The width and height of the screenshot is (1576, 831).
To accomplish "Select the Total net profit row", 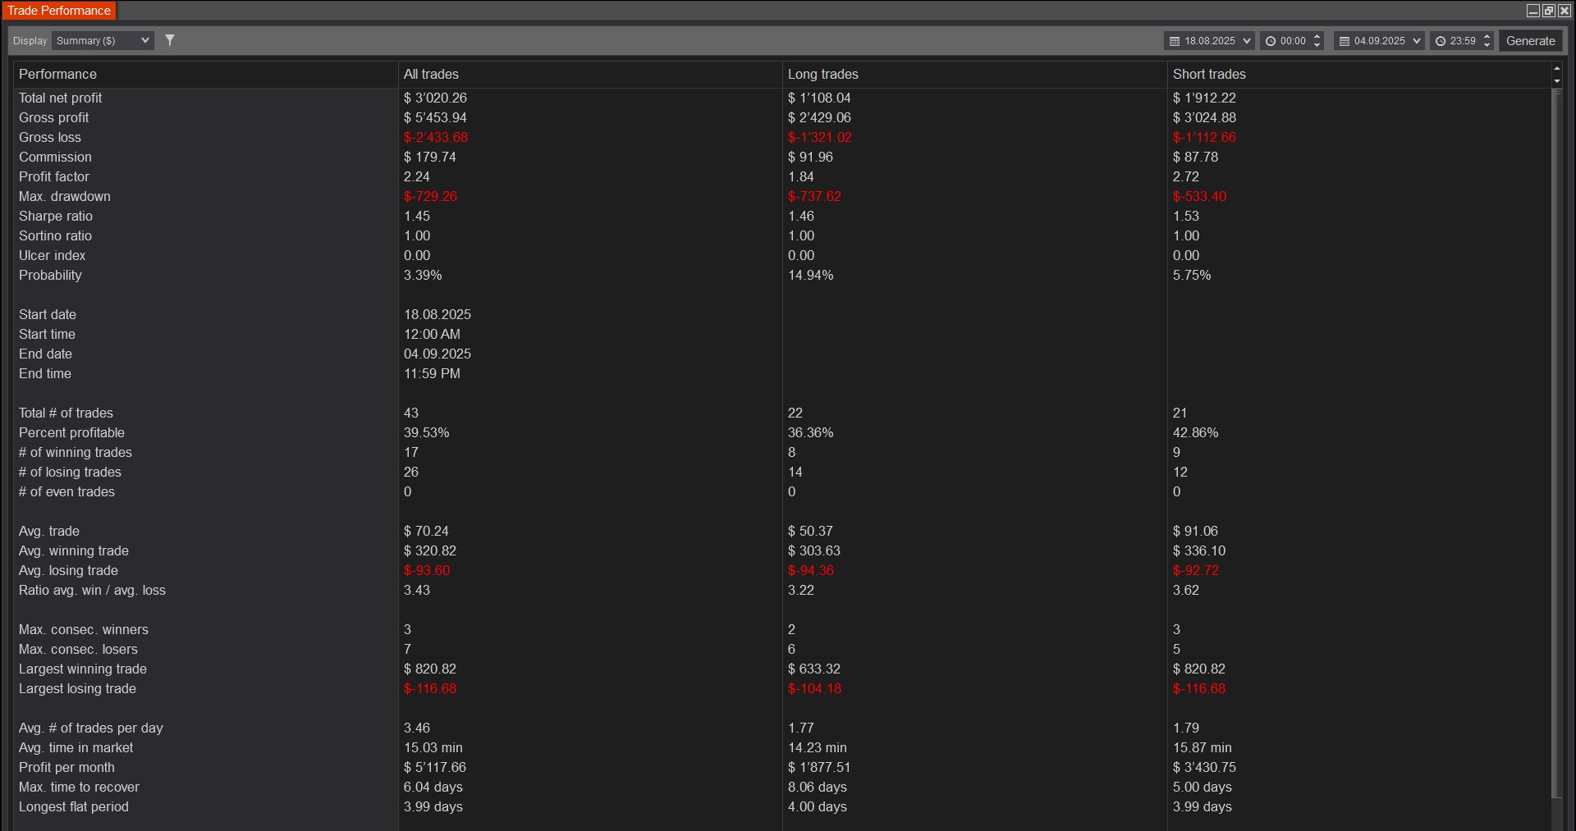I will pos(61,98).
